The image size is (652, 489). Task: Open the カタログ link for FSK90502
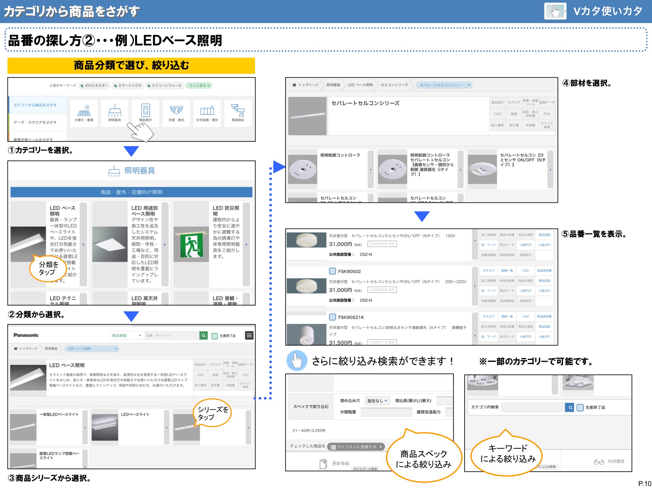pyautogui.click(x=489, y=271)
